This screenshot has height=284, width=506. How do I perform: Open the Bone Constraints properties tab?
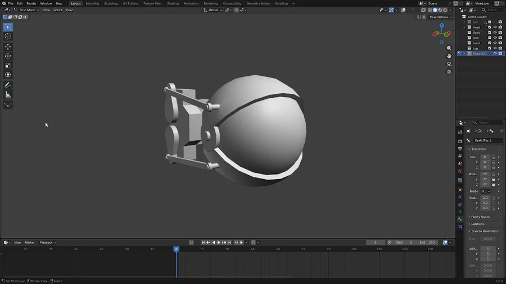pyautogui.click(x=460, y=227)
